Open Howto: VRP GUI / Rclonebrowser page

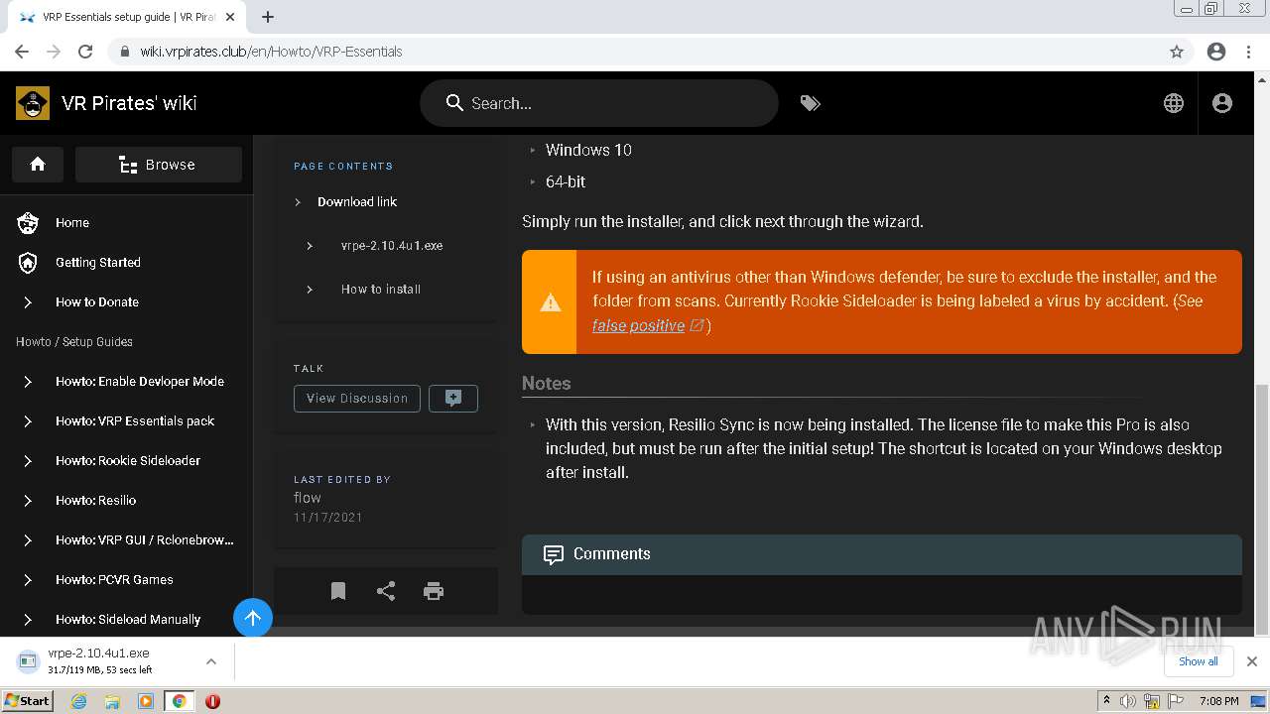(x=145, y=540)
